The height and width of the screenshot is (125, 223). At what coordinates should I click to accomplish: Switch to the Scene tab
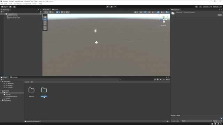tap(46, 10)
